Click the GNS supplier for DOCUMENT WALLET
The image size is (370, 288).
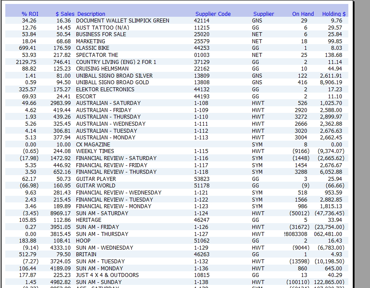257,21
